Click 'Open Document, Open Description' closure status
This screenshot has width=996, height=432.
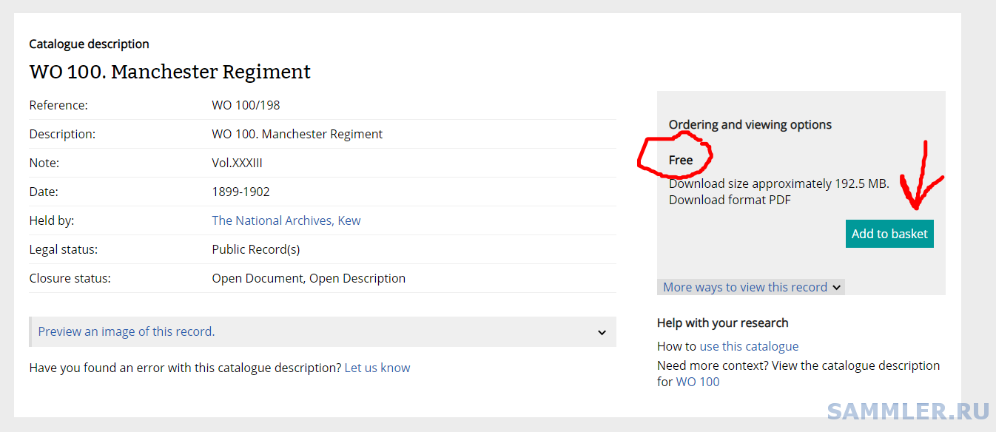pos(309,278)
